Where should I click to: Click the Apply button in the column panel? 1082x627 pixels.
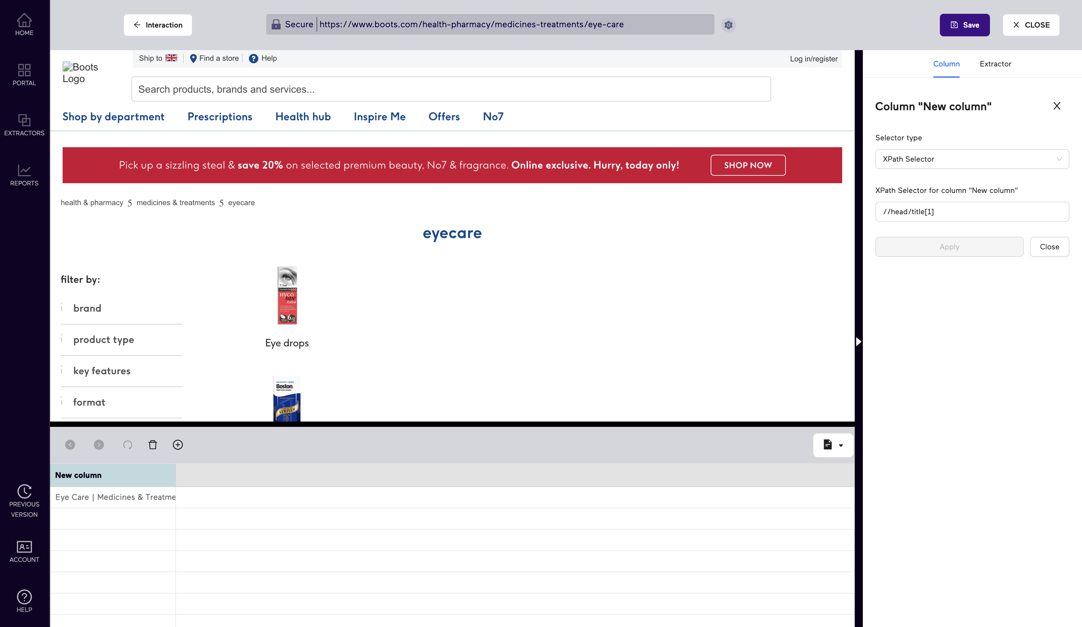(949, 246)
